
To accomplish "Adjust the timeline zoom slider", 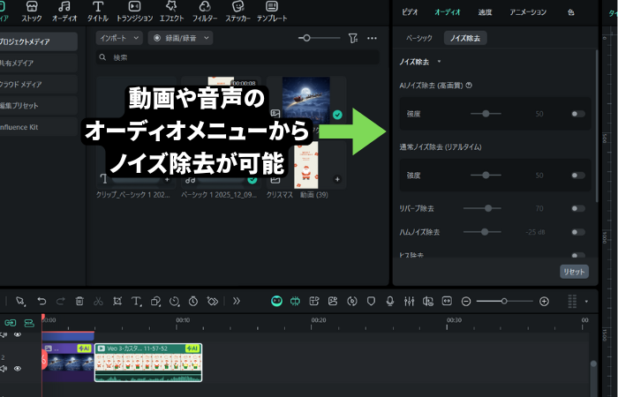I will pyautogui.click(x=504, y=302).
